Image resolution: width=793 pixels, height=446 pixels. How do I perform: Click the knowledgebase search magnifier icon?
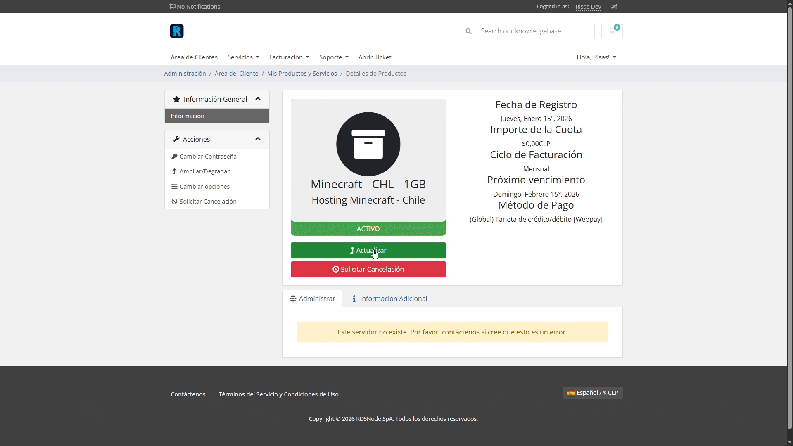(x=468, y=31)
